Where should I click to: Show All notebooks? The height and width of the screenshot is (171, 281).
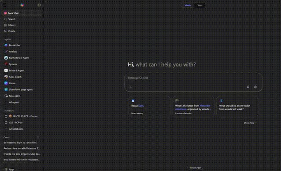(x=22, y=129)
